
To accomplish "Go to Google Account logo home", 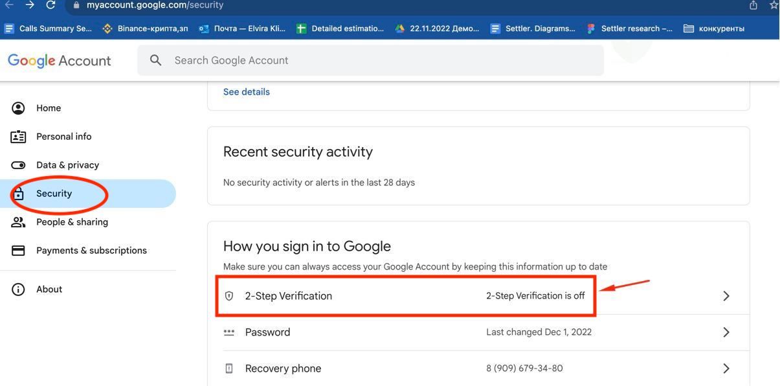I will [x=60, y=61].
